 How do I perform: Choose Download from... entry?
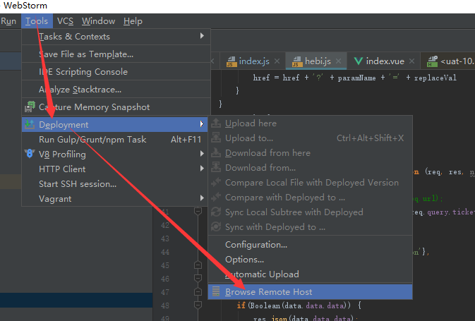click(311, 168)
